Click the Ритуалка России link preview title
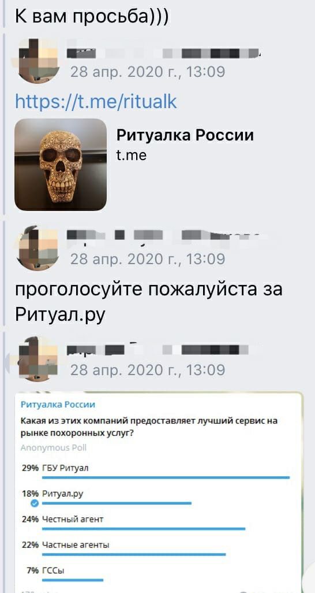 [x=185, y=135]
